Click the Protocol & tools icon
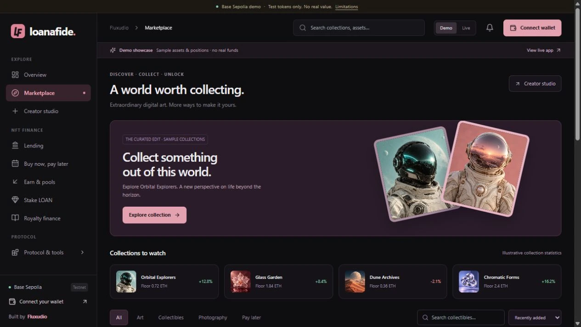Image resolution: width=581 pixels, height=327 pixels. [x=15, y=252]
